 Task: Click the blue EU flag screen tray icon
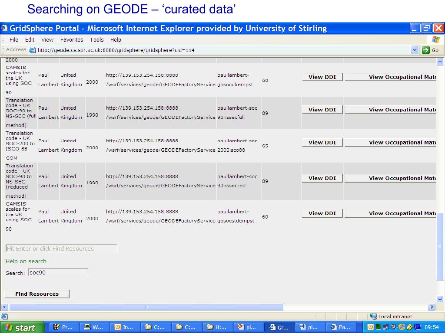point(418,327)
